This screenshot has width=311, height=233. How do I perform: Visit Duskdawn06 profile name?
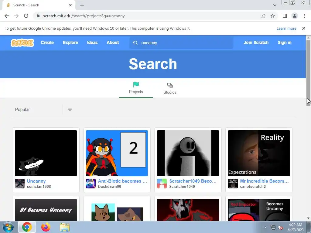[109, 187]
